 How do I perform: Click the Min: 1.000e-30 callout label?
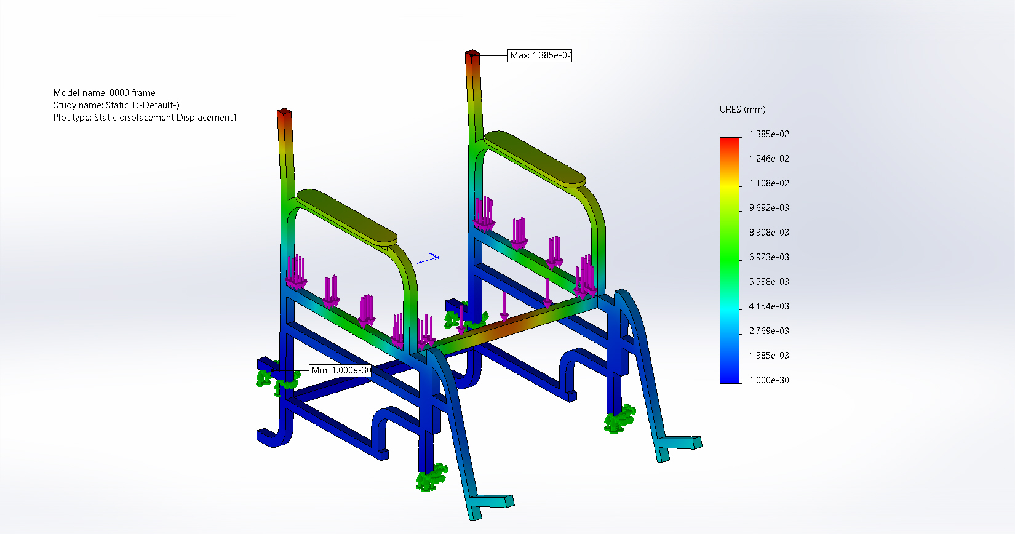tap(341, 370)
